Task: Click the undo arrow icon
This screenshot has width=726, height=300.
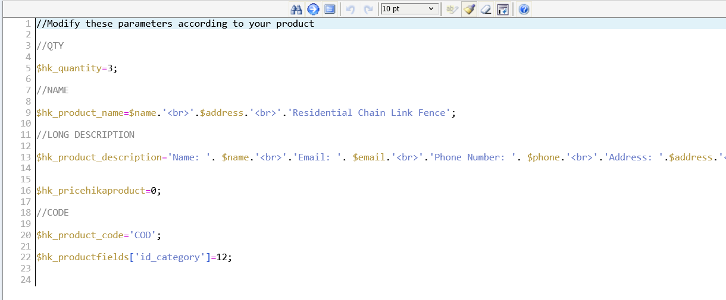Action: tap(351, 9)
